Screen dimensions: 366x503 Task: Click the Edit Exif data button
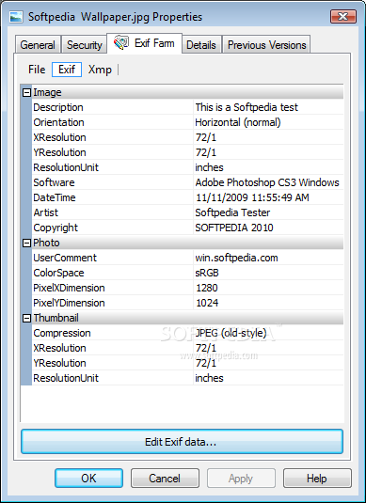point(182,442)
